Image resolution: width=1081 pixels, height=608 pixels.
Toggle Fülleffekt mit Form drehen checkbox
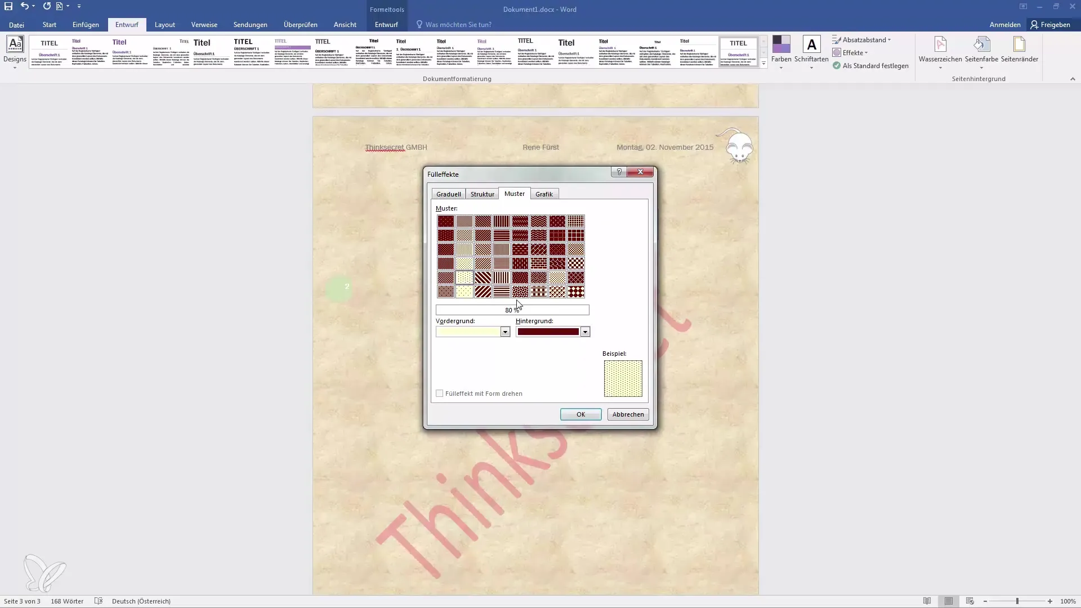pyautogui.click(x=440, y=394)
